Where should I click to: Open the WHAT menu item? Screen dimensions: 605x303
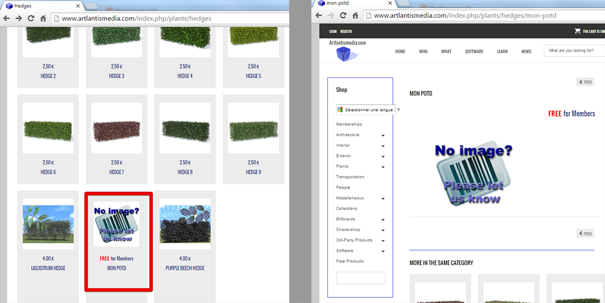(x=446, y=51)
